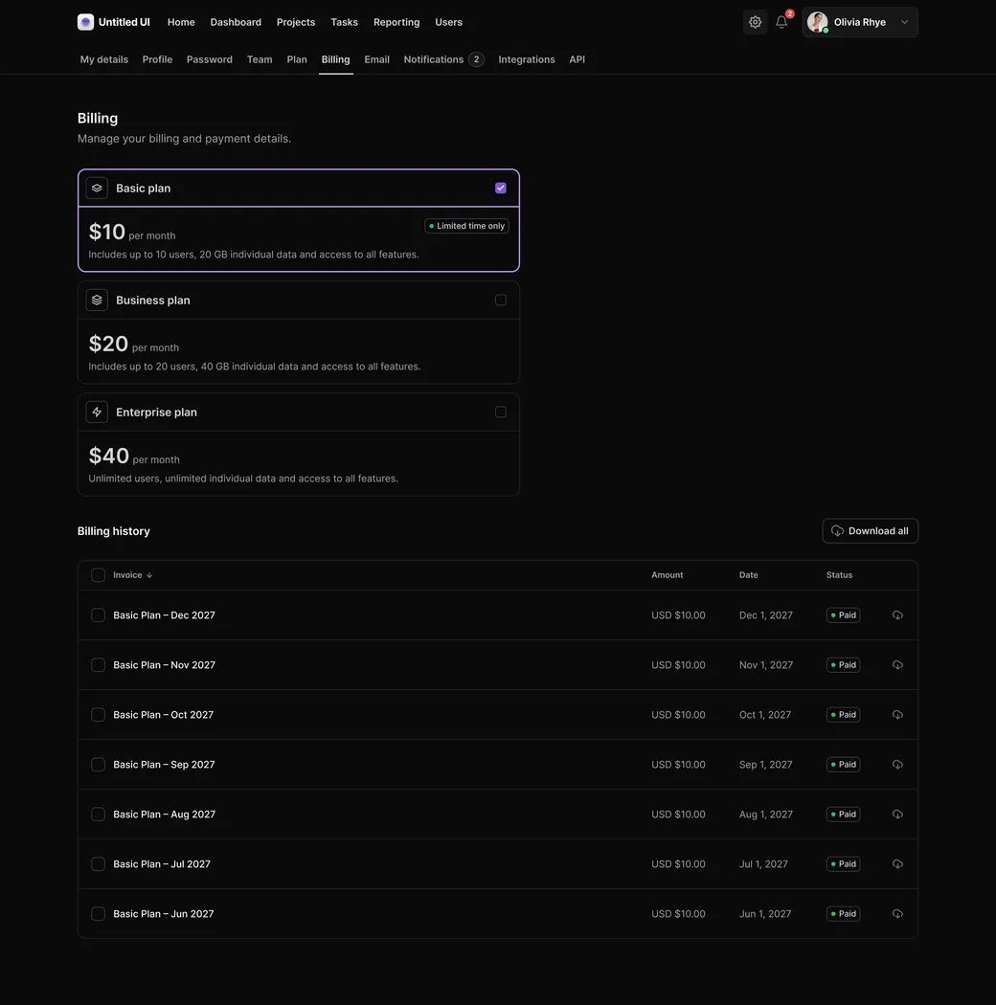996x1005 pixels.
Task: Expand the Olivia Rhye account dropdown chevron
Action: (904, 22)
